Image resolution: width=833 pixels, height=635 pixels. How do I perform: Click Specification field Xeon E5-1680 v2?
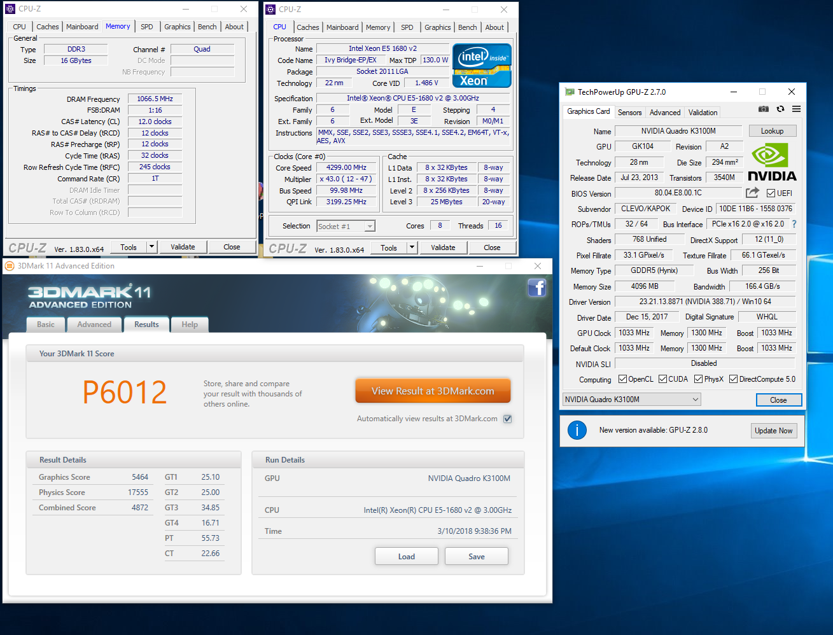tap(413, 98)
